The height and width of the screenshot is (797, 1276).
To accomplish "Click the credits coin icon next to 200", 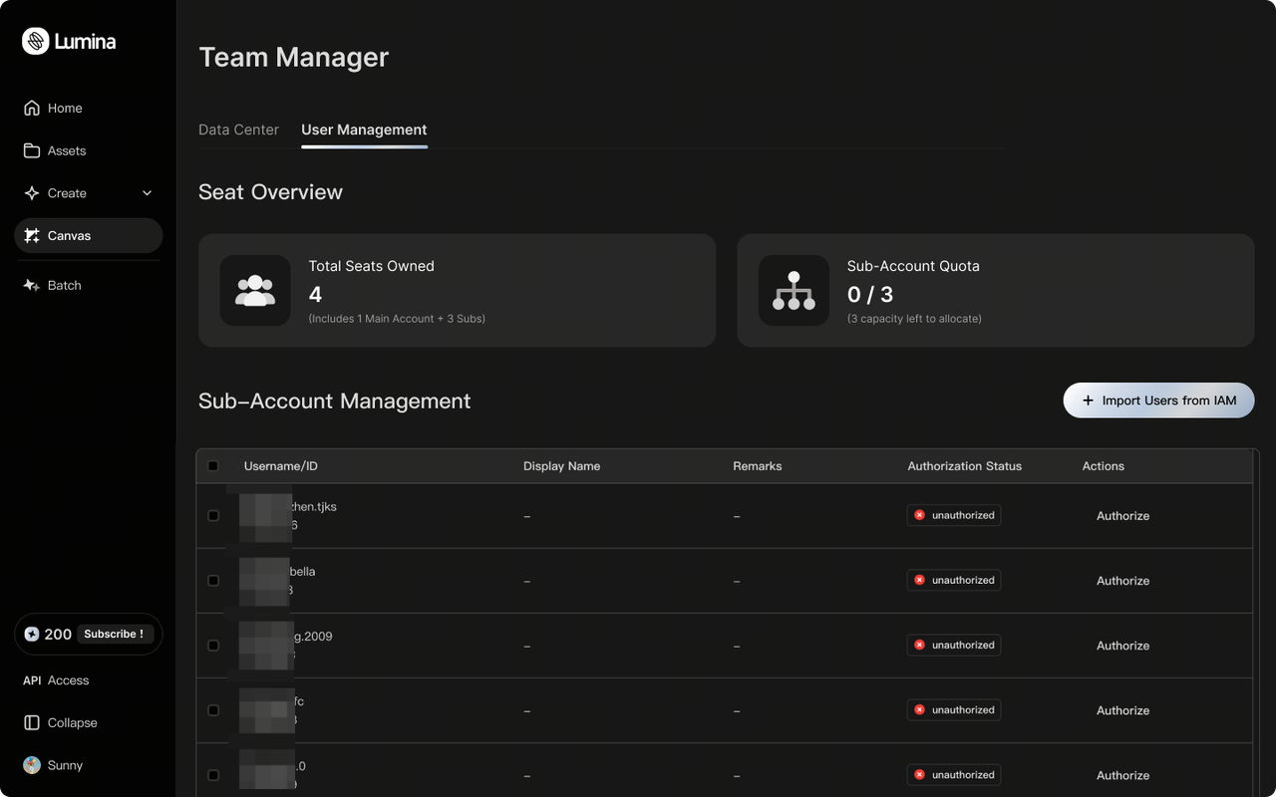I will tap(32, 634).
